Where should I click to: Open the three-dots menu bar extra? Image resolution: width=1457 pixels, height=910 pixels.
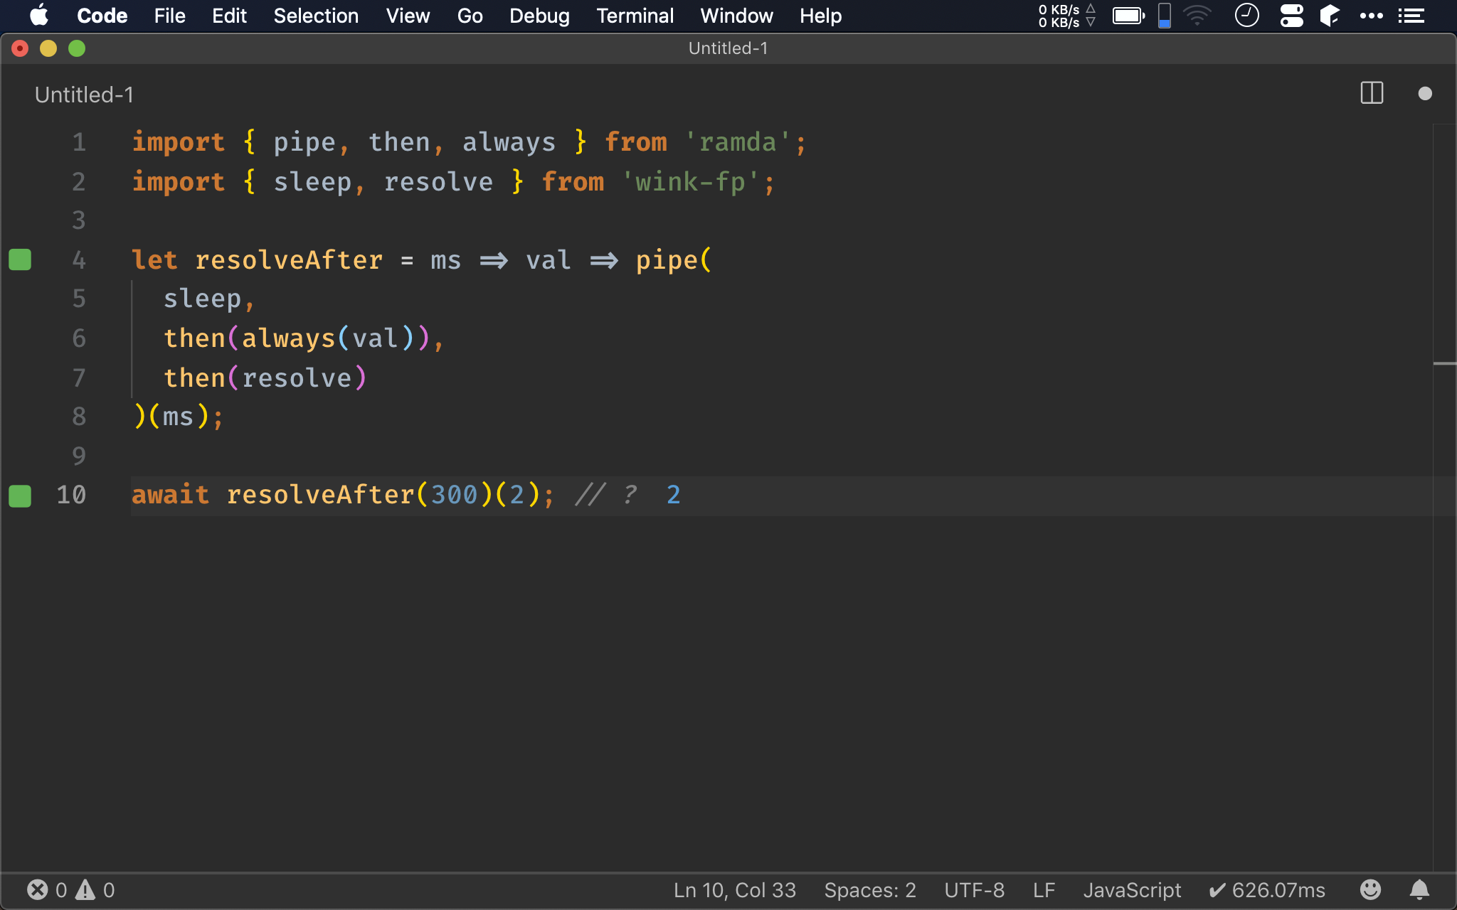[1371, 16]
